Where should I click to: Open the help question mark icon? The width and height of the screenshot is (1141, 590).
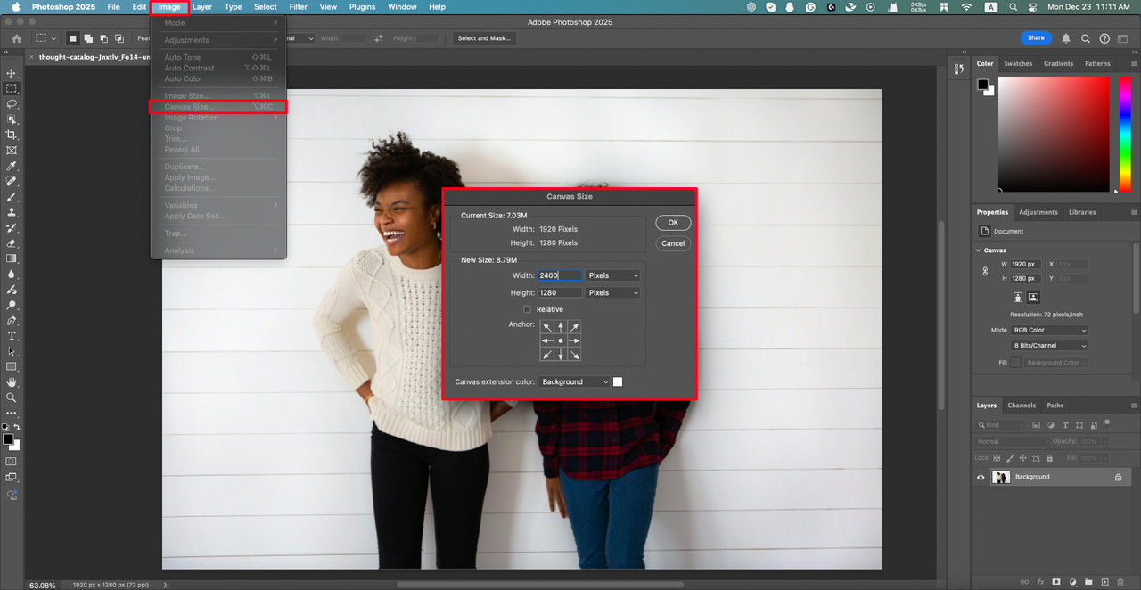pos(1104,38)
